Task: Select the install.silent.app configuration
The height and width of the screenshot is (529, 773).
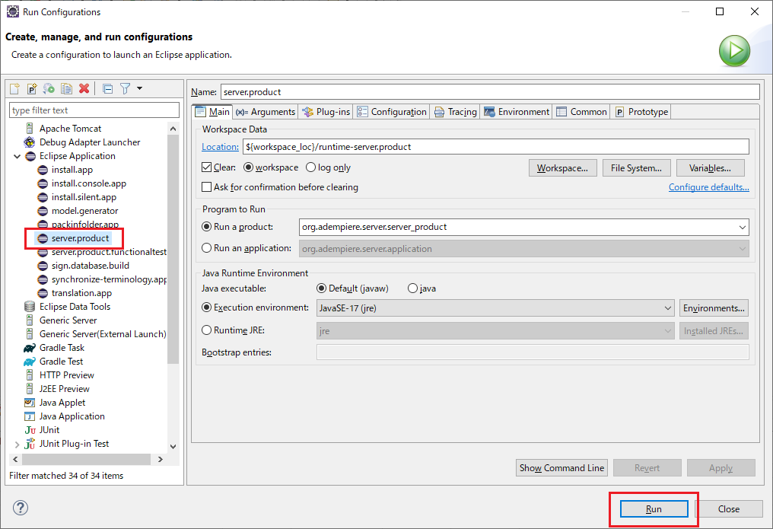Action: pos(84,198)
